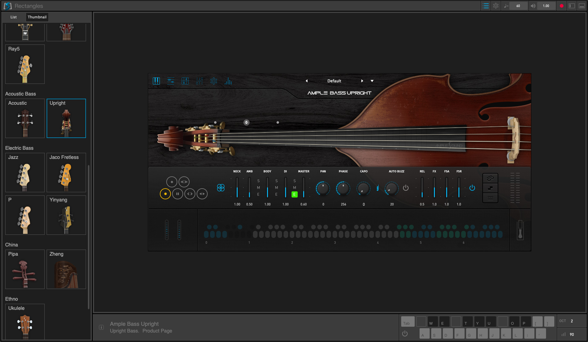Go to previous preset with left arrow
Viewport: 588px width, 342px height.
(307, 81)
